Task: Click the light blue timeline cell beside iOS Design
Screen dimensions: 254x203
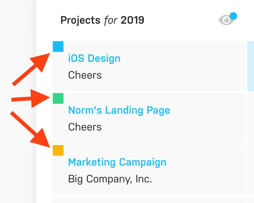Action: tap(251, 66)
